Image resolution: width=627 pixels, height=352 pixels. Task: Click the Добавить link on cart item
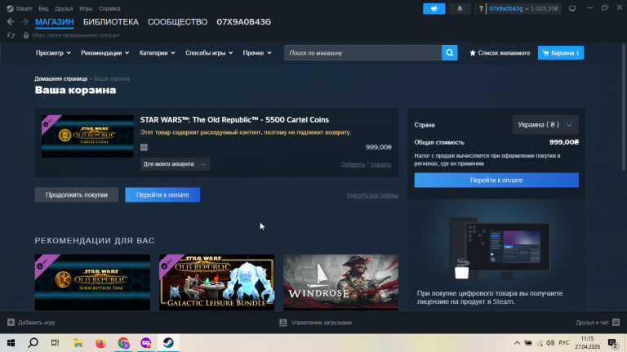353,164
